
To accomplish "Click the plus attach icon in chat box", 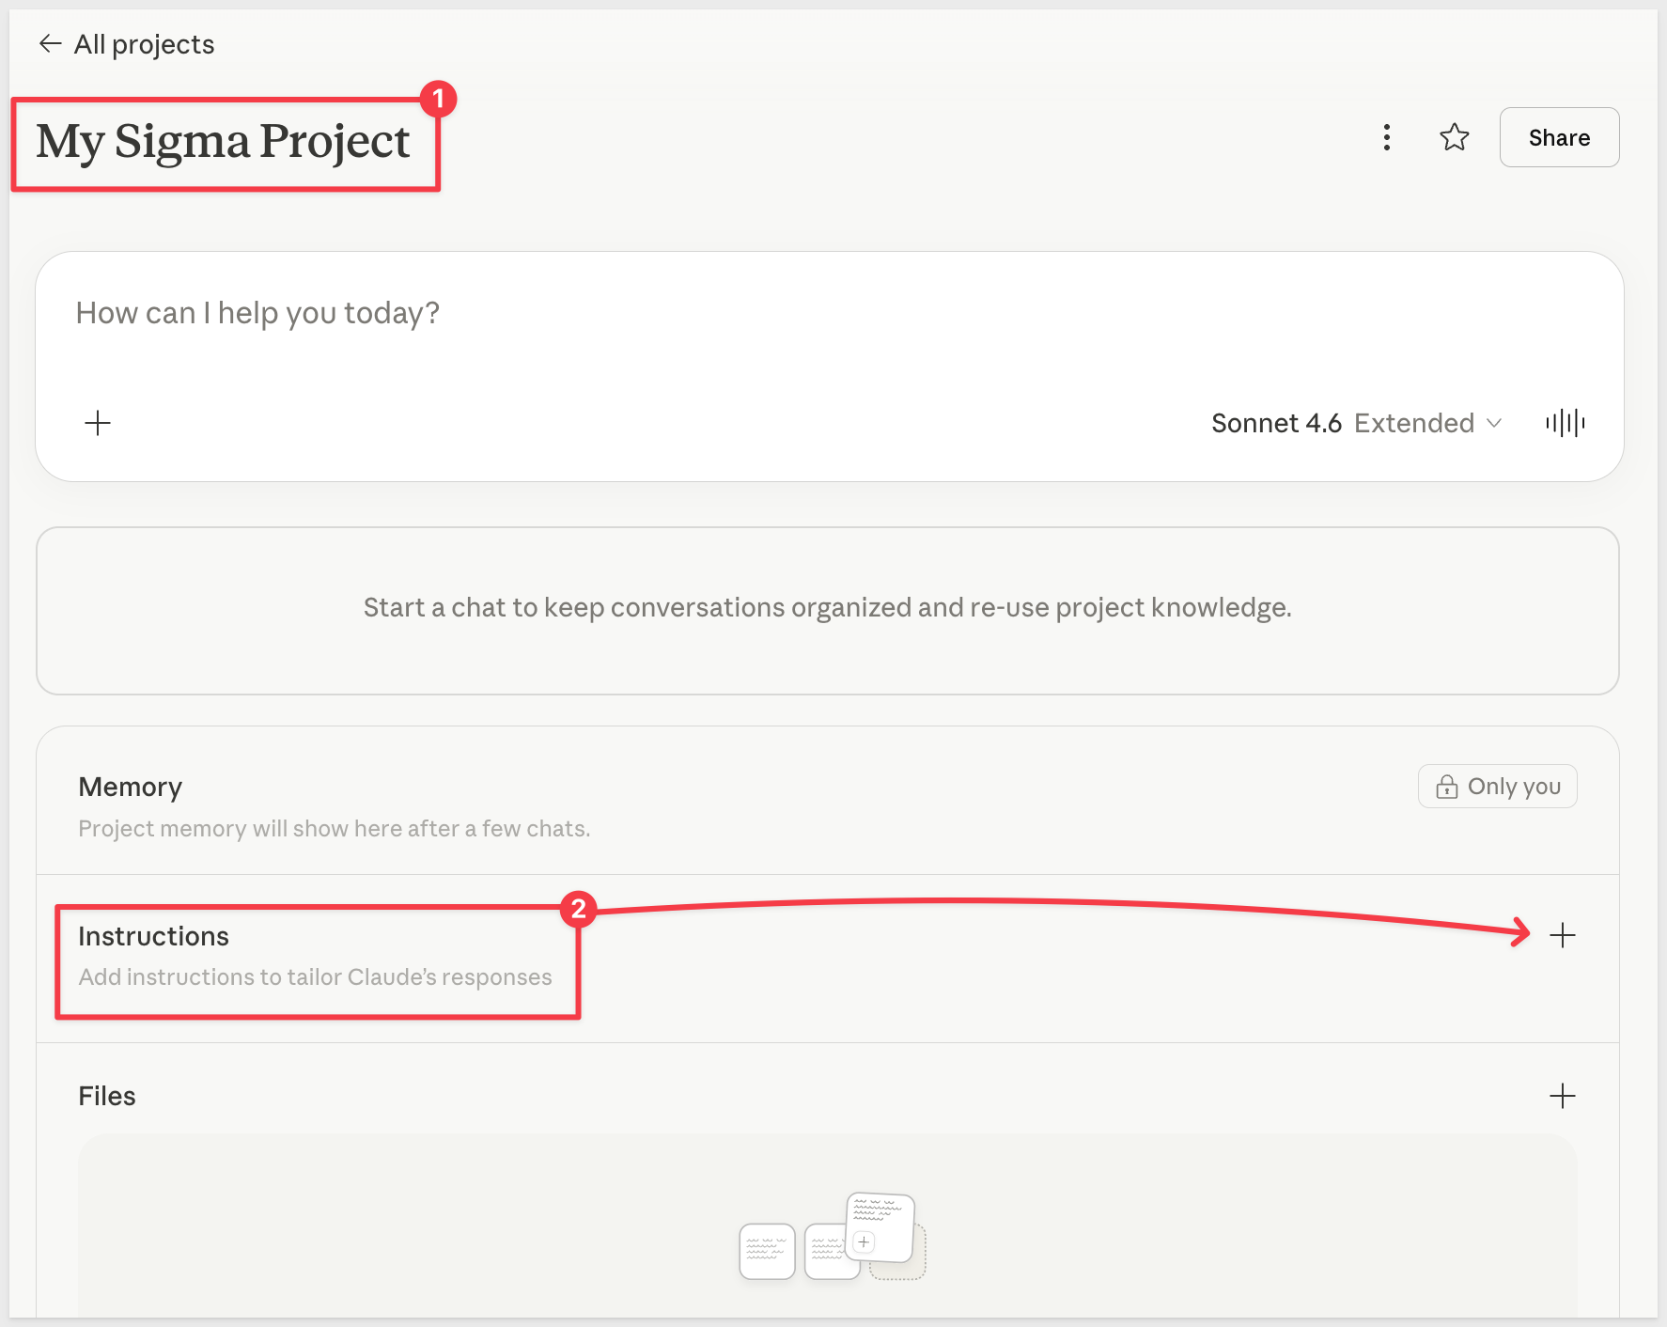I will pyautogui.click(x=98, y=423).
